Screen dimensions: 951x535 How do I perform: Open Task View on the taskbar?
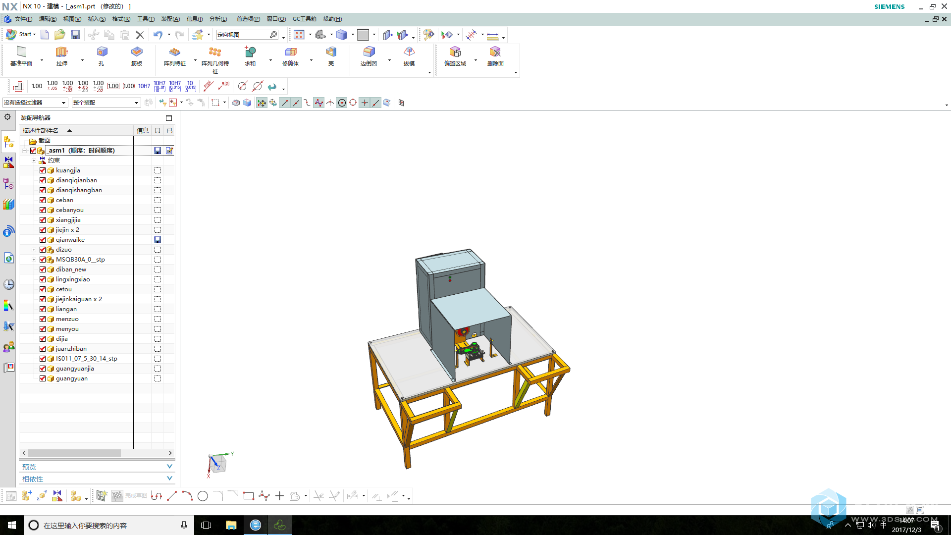(206, 525)
